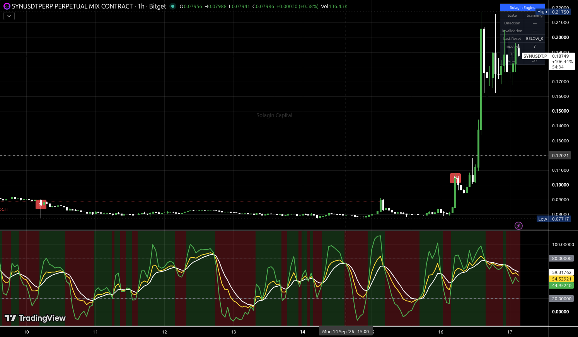The image size is (578, 337).
Task: Click the crosshair date label Mon 14 Sep
Action: (x=345, y=332)
